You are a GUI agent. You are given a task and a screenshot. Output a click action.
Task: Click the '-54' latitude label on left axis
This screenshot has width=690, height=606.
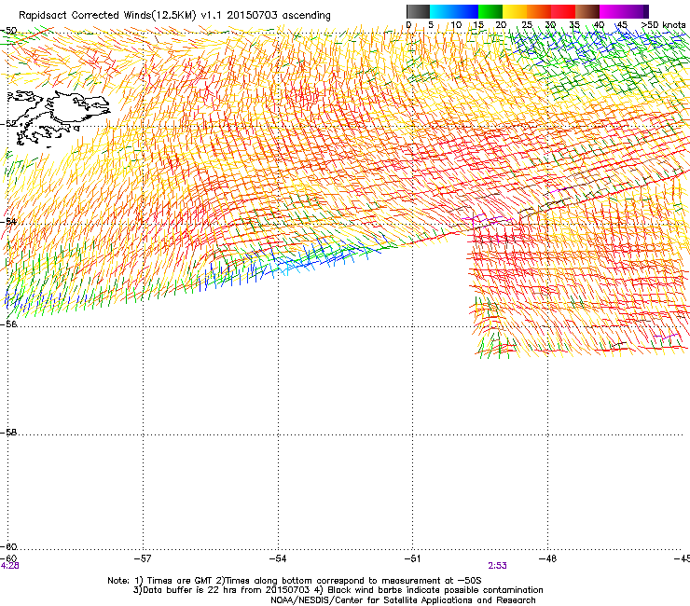(8, 221)
